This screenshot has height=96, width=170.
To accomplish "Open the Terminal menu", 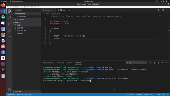I will click(x=33, y=7).
